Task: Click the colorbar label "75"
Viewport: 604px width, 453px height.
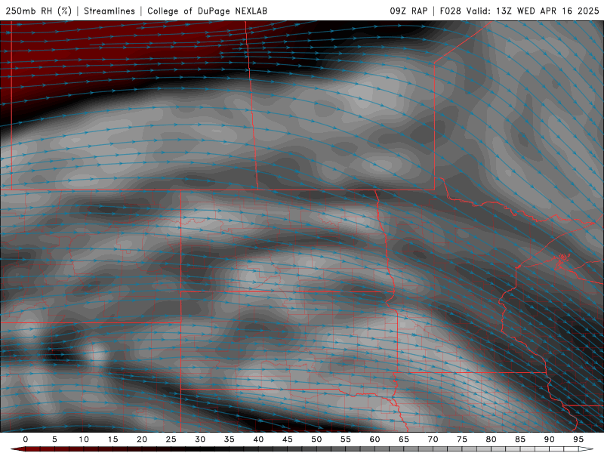Action: (462, 439)
